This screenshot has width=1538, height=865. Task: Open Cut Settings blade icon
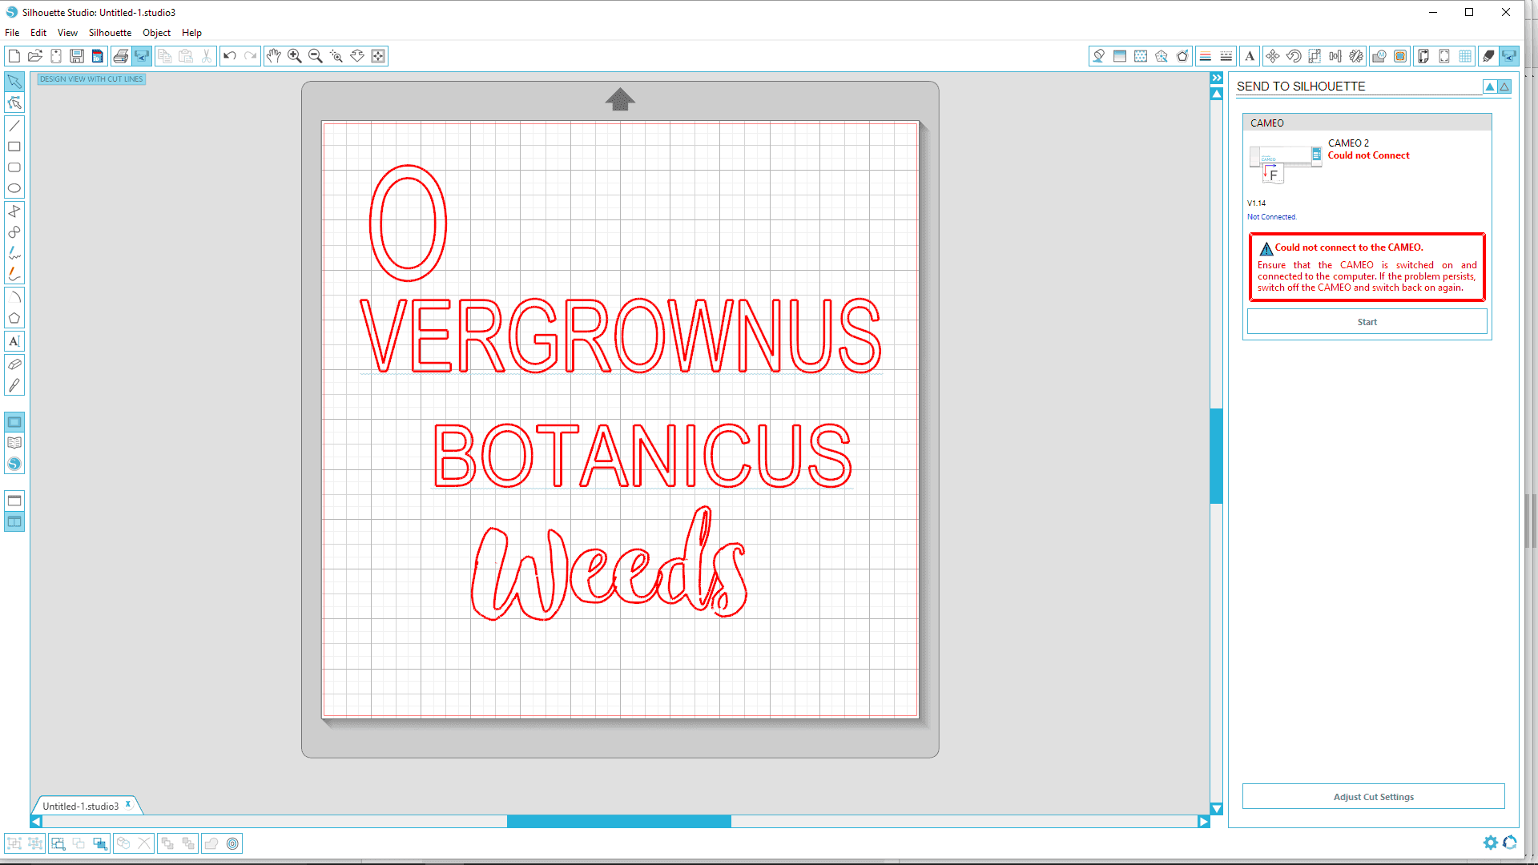coord(1488,56)
